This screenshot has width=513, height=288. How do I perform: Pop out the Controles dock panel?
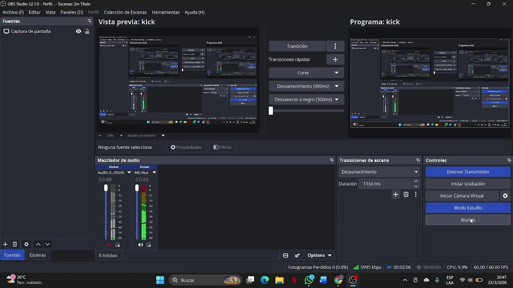tap(509, 160)
